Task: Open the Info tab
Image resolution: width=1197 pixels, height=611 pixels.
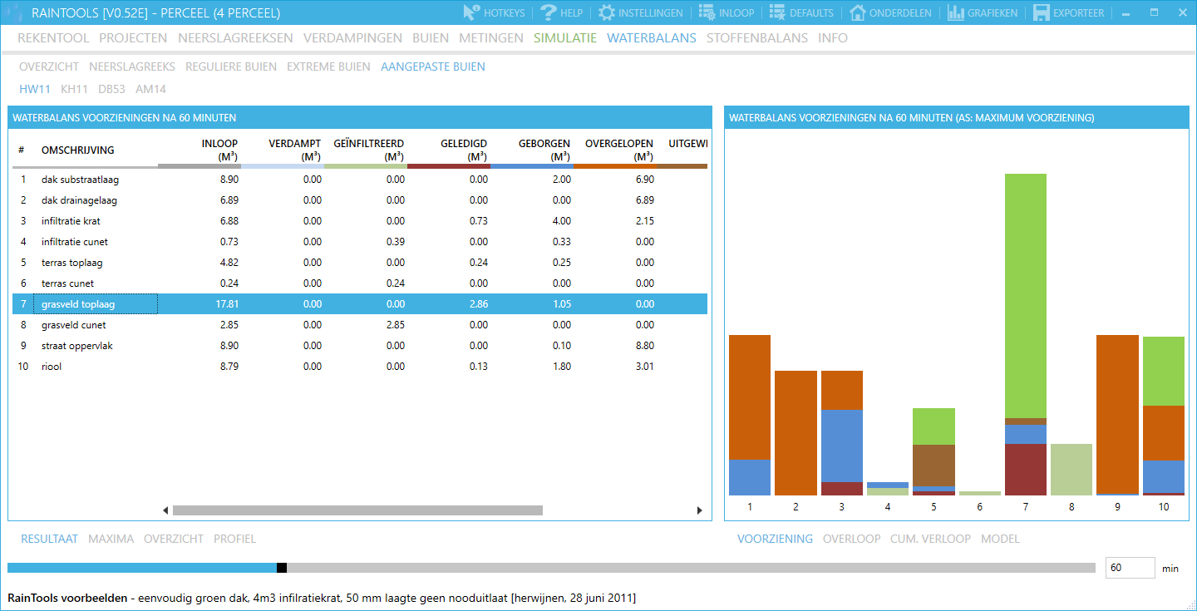Action: point(833,37)
